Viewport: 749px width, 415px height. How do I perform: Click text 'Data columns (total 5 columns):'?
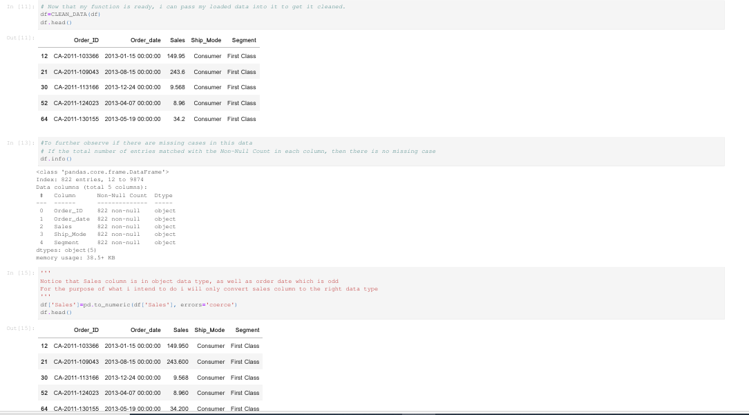[x=92, y=187]
